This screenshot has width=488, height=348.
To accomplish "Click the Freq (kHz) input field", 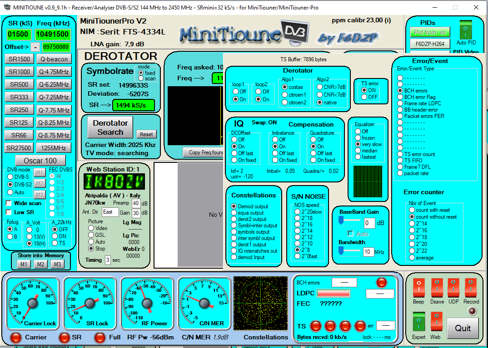I will pos(53,34).
